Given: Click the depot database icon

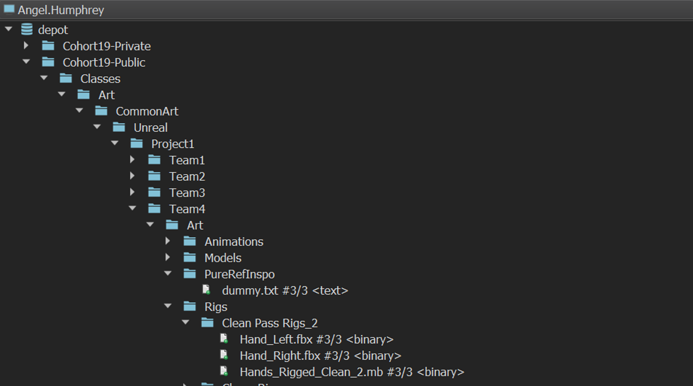Looking at the screenshot, I should tap(27, 29).
